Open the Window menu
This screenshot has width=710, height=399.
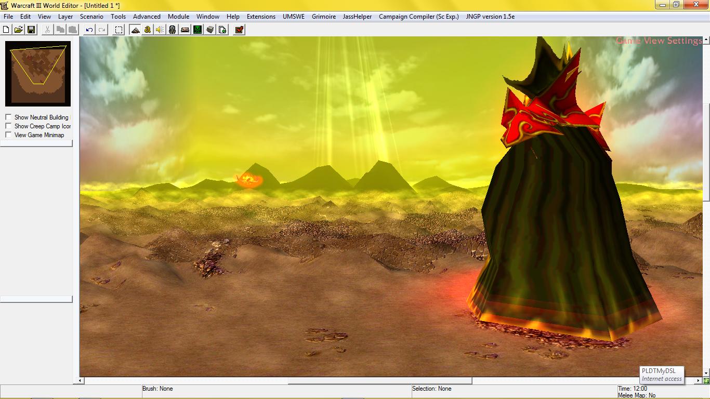pyautogui.click(x=208, y=17)
